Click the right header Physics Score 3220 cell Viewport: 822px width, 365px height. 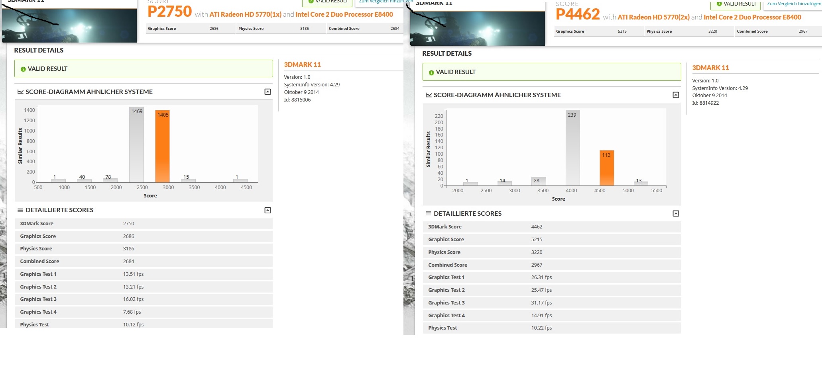click(x=689, y=31)
